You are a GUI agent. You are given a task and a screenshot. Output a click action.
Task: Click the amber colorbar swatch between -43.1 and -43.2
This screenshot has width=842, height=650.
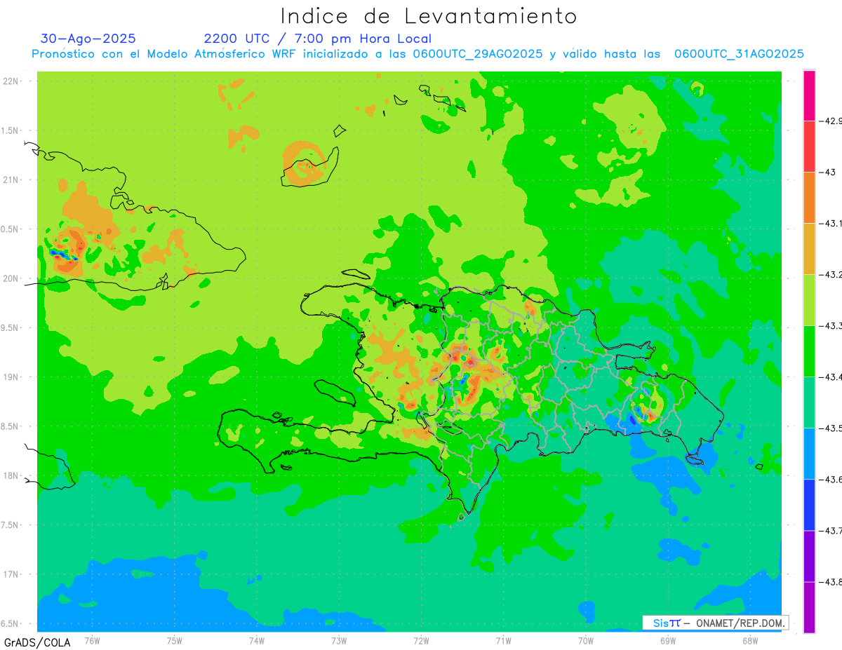click(x=809, y=249)
